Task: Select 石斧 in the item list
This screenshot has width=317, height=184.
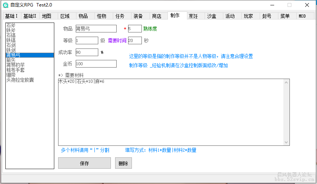Action: pyautogui.click(x=11, y=25)
